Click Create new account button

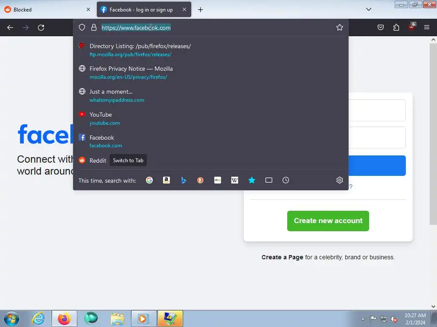click(328, 221)
